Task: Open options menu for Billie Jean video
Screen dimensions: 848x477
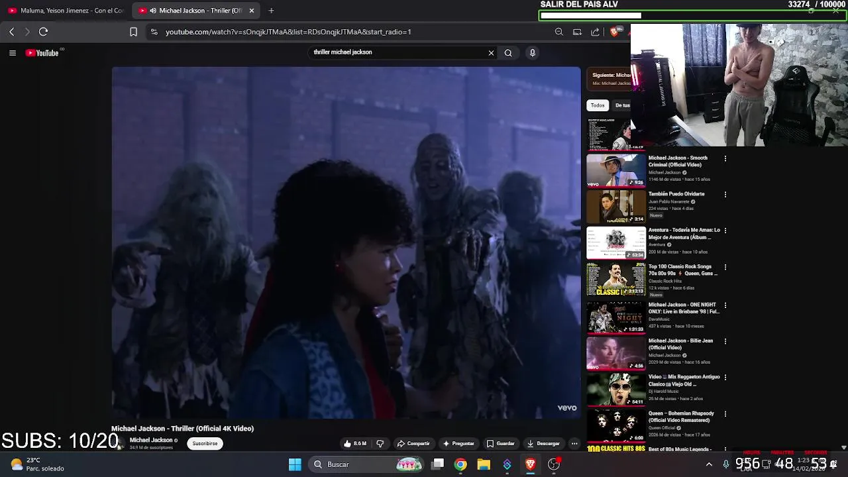Action: tap(725, 341)
